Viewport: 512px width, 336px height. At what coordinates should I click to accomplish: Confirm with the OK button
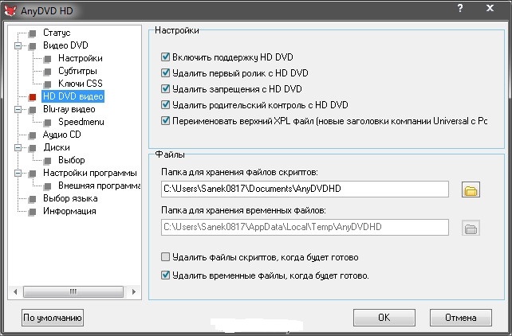pyautogui.click(x=384, y=318)
